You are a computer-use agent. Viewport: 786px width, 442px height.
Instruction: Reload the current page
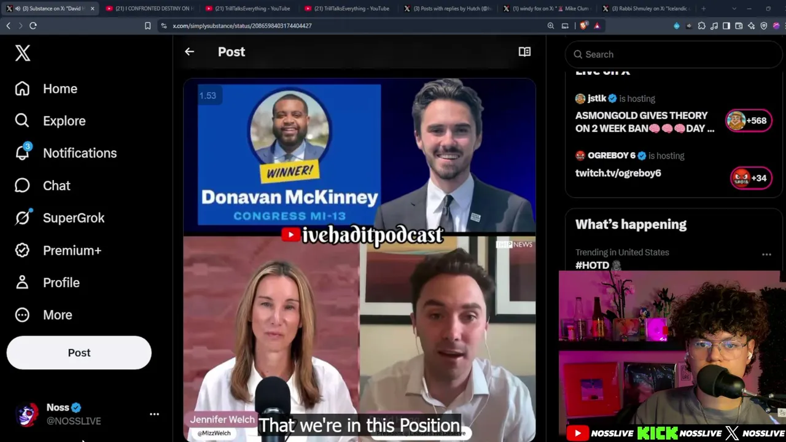click(33, 26)
